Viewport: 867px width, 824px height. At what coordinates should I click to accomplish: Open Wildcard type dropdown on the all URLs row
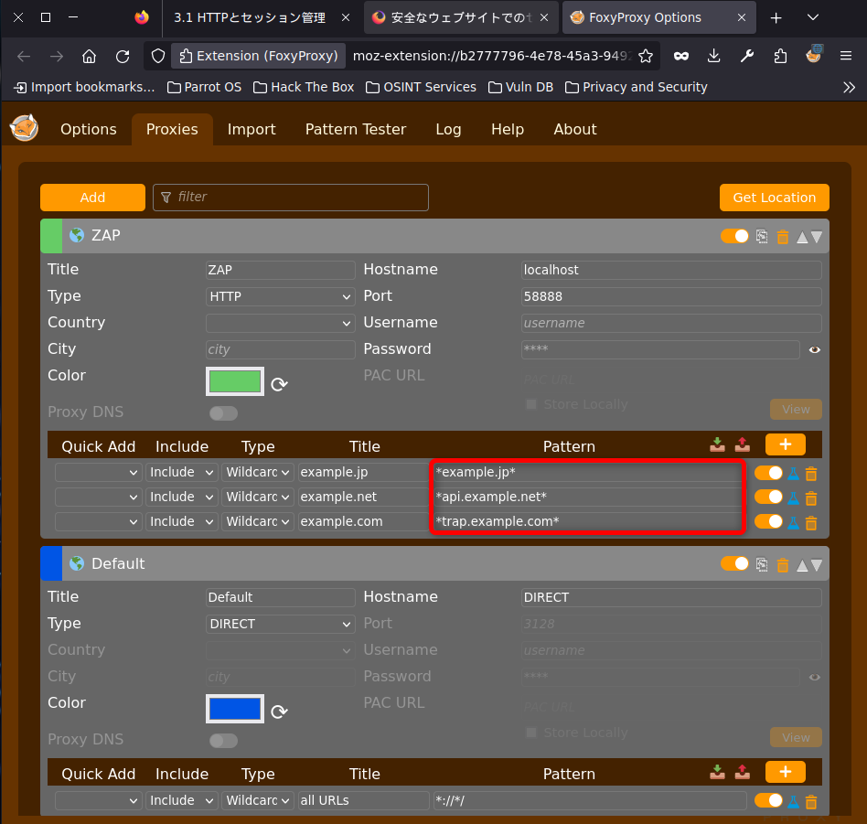[258, 800]
